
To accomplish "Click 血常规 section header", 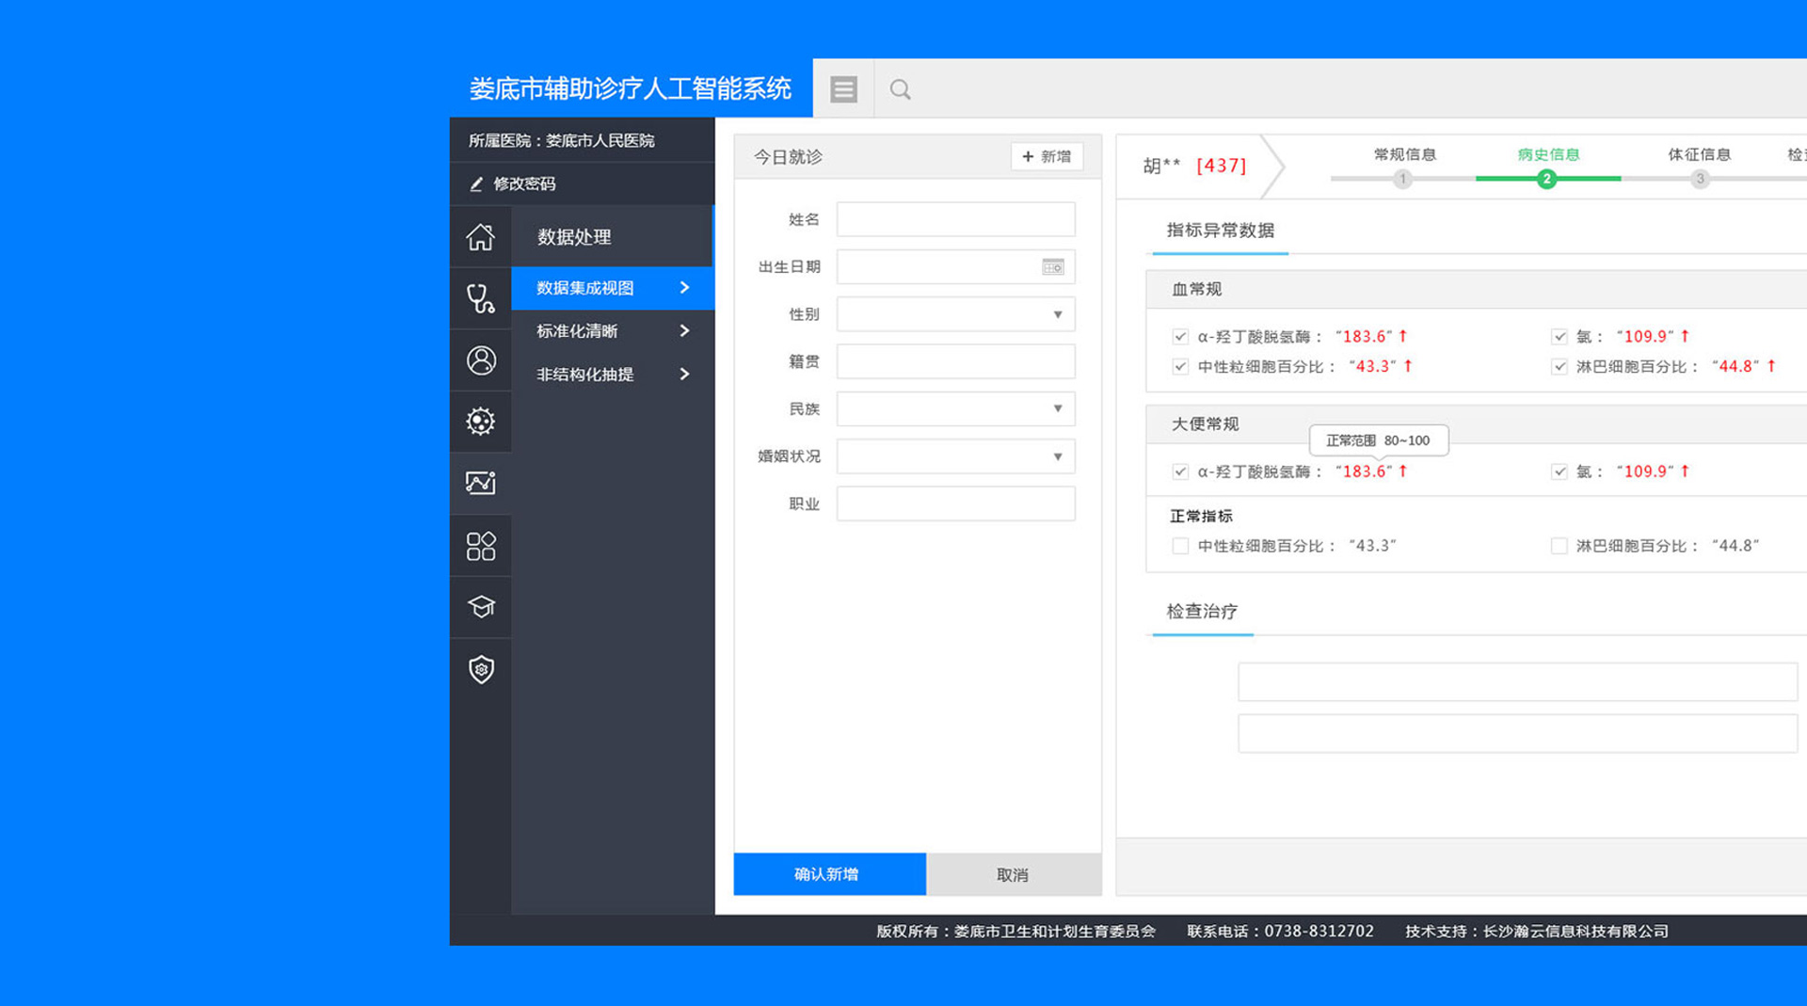I will pyautogui.click(x=1476, y=289).
